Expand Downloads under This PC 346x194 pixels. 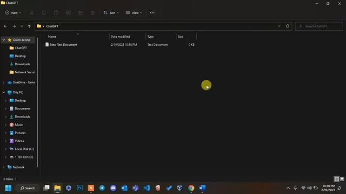(x=6, y=117)
